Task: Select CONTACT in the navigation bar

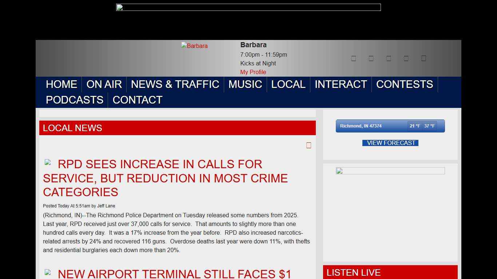Action: click(137, 100)
